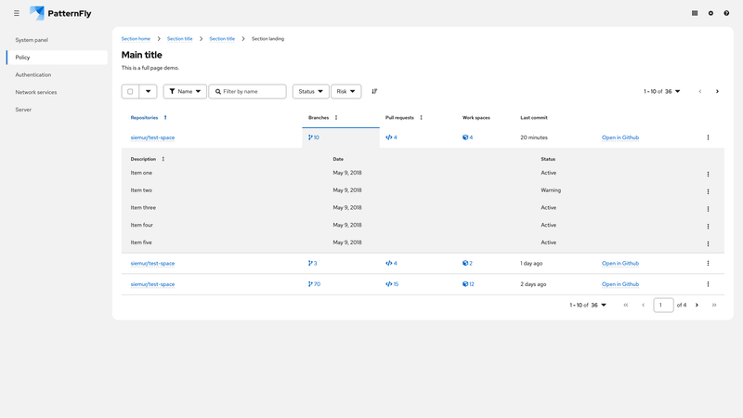Screen dimensions: 743x418
Task: Expand the bulk select dropdown arrow
Action: (x=148, y=92)
